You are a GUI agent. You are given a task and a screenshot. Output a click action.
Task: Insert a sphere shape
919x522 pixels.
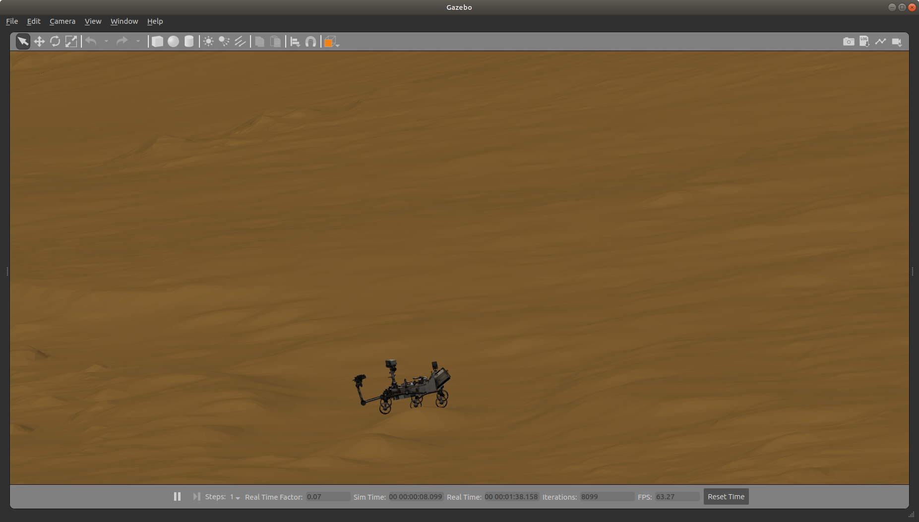[x=173, y=42]
